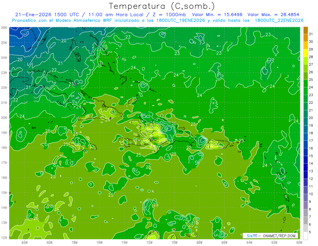Click the '72W' longitude axis label

click(x=149, y=242)
